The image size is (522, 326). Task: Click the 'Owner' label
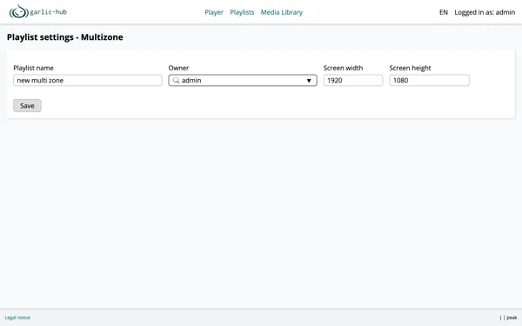click(x=178, y=68)
